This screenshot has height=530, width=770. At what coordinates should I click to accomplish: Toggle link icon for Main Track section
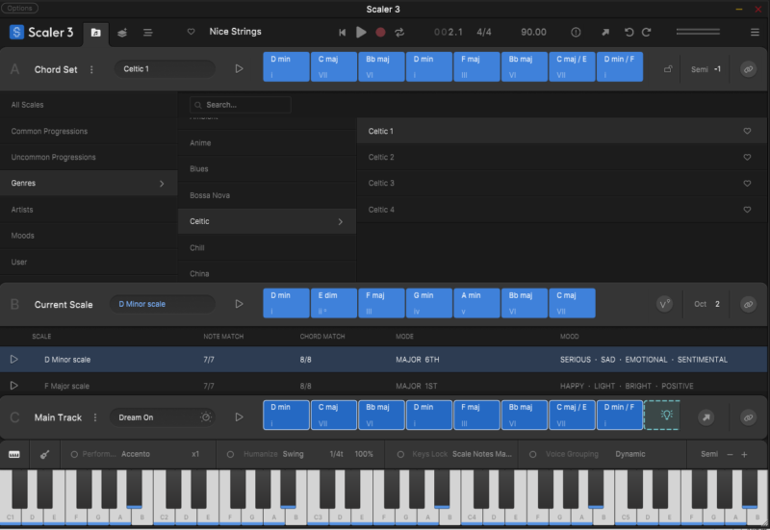(748, 417)
